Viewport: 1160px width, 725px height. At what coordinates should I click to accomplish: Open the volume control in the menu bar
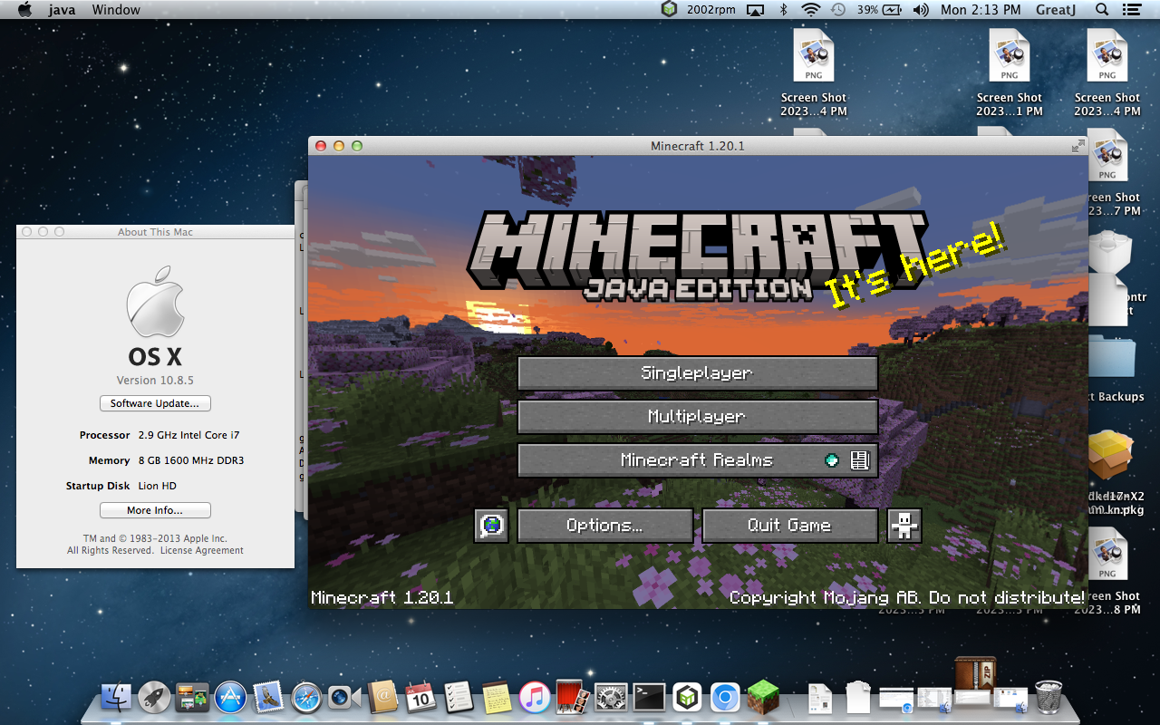tap(921, 10)
